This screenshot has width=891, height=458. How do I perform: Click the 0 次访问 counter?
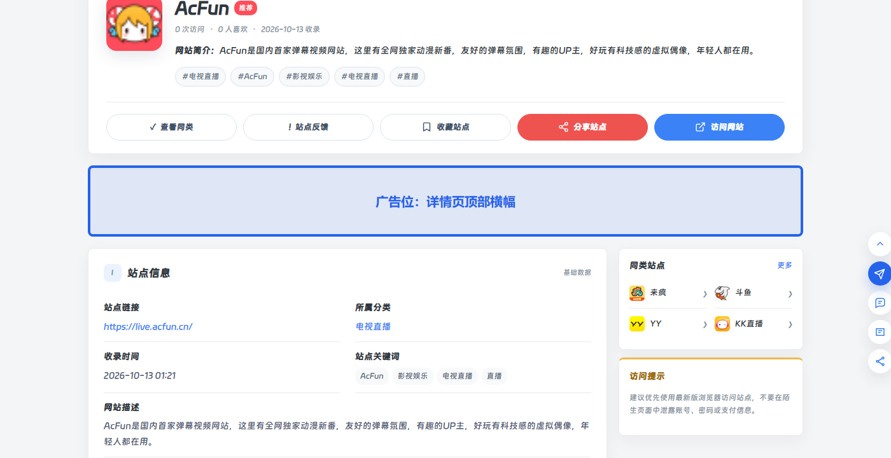coord(190,29)
